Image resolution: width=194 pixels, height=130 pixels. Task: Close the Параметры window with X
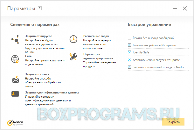(185, 8)
